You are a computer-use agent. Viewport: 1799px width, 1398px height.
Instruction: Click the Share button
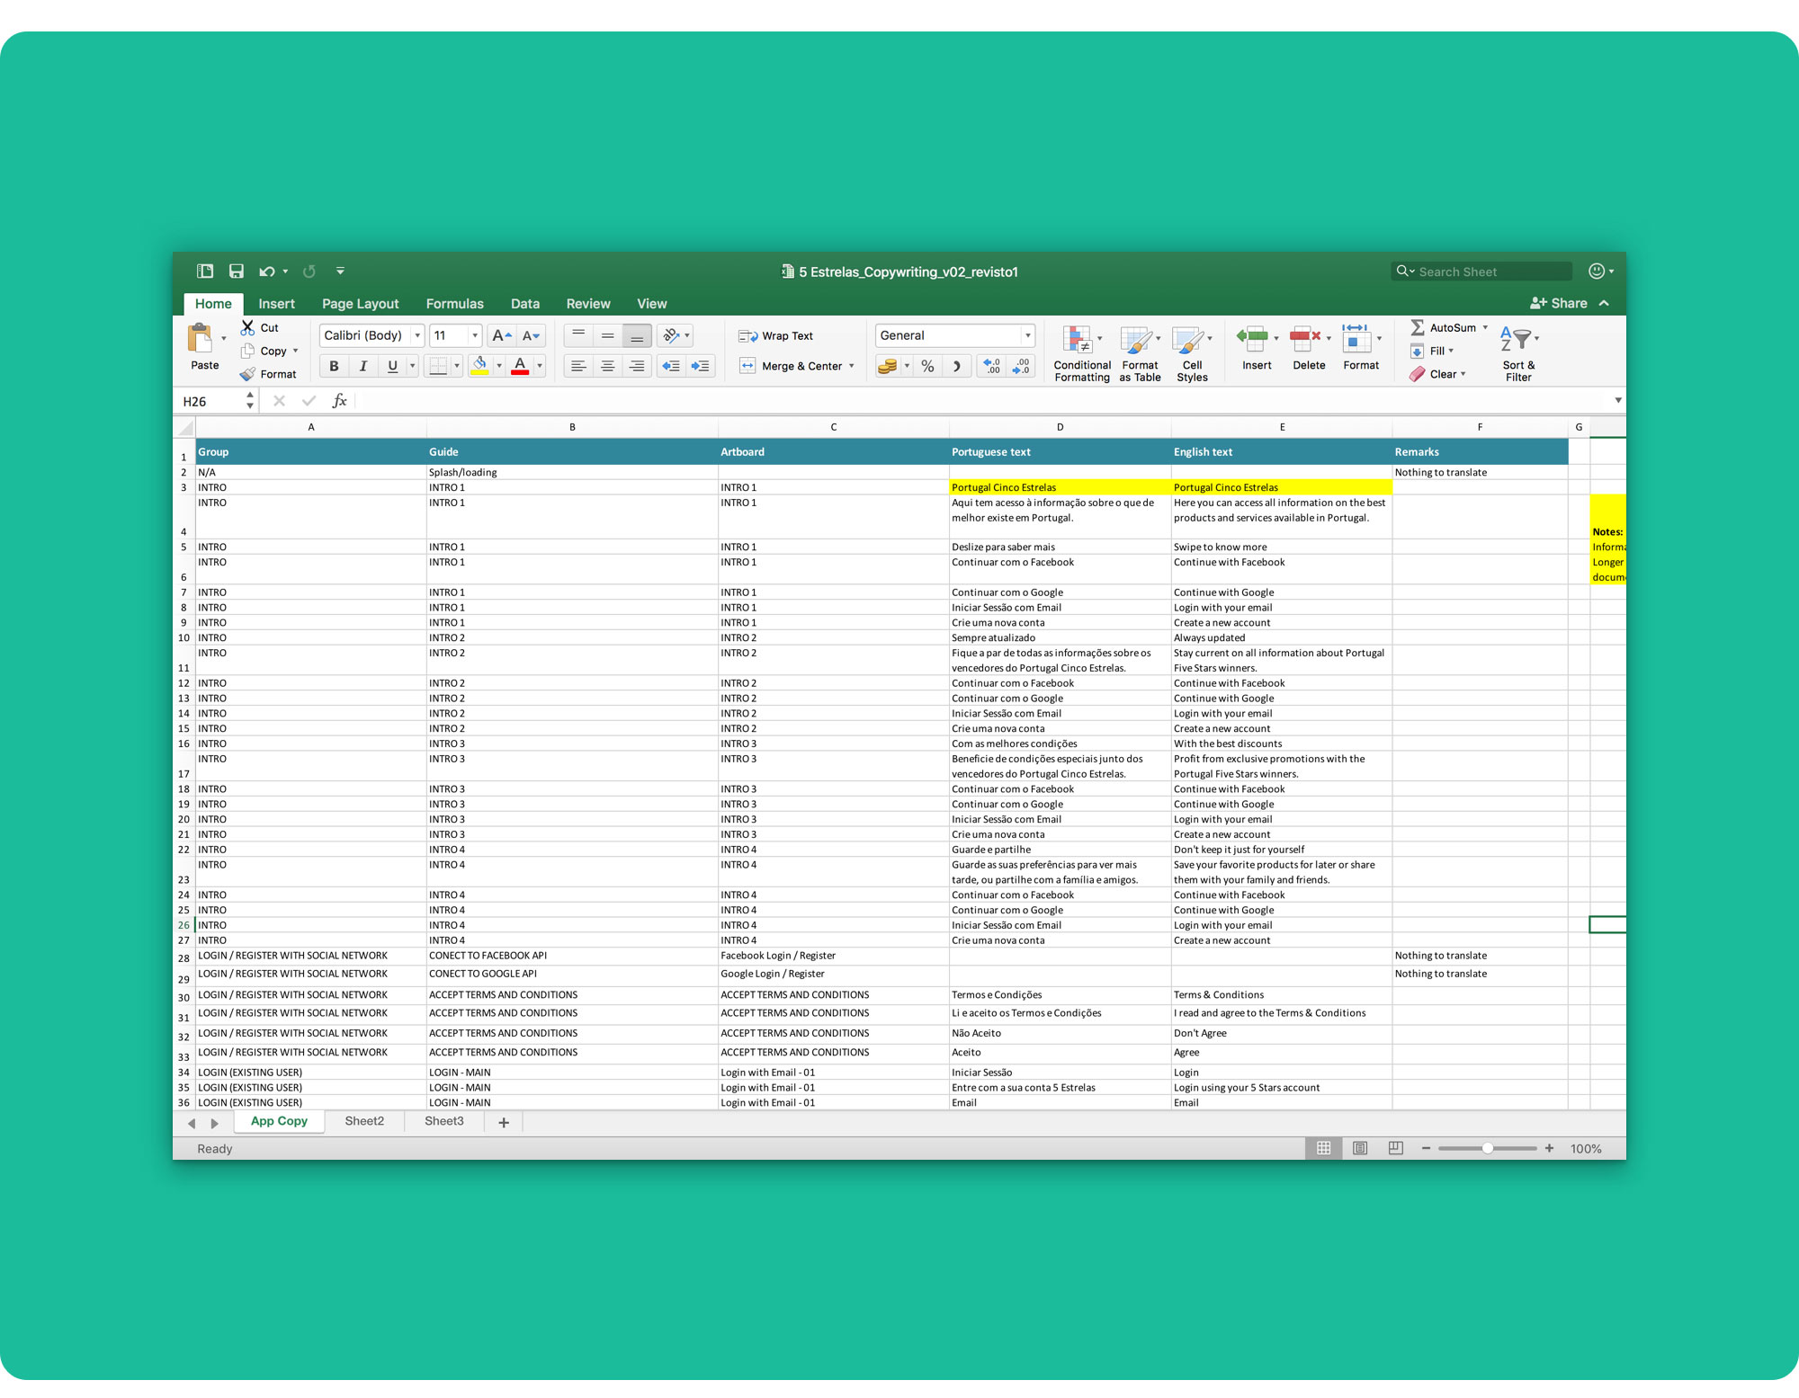point(1559,304)
